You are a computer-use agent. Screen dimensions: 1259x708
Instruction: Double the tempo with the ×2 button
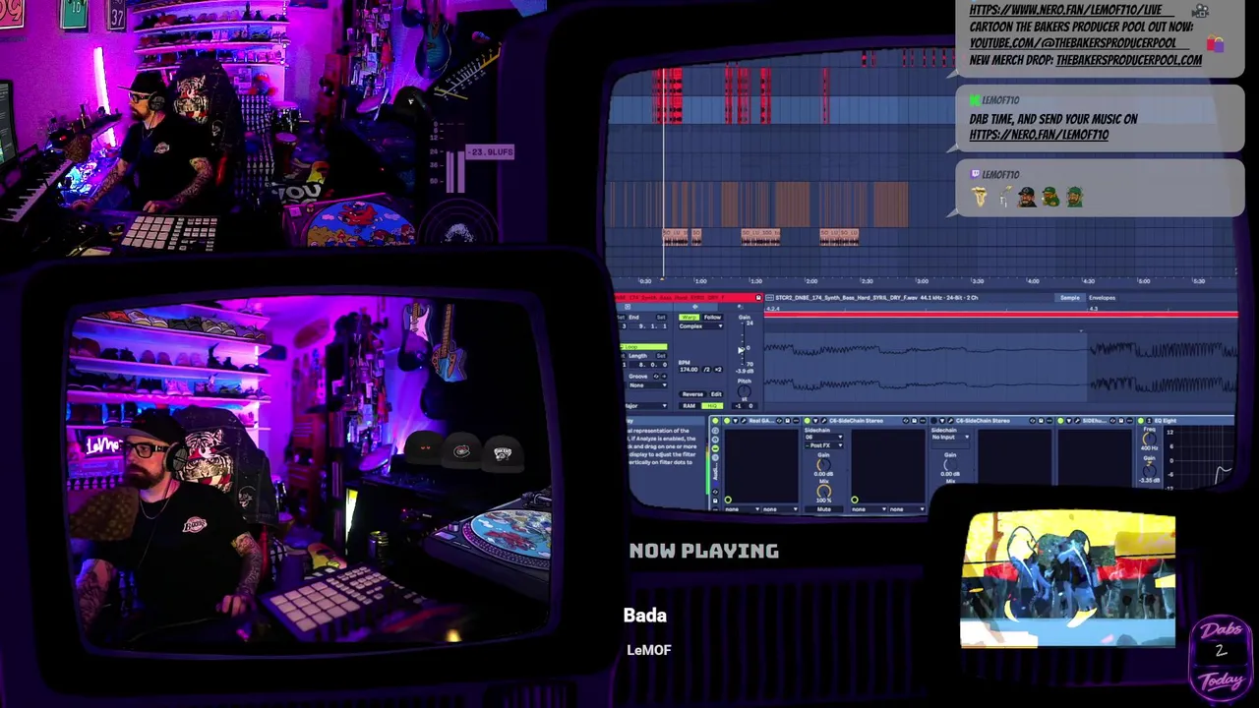[x=718, y=370]
